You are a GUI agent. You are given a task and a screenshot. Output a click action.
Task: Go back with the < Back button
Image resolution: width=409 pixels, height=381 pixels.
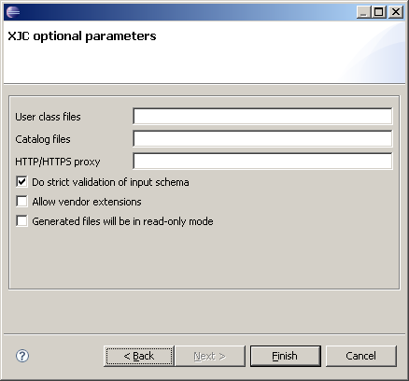coord(139,356)
